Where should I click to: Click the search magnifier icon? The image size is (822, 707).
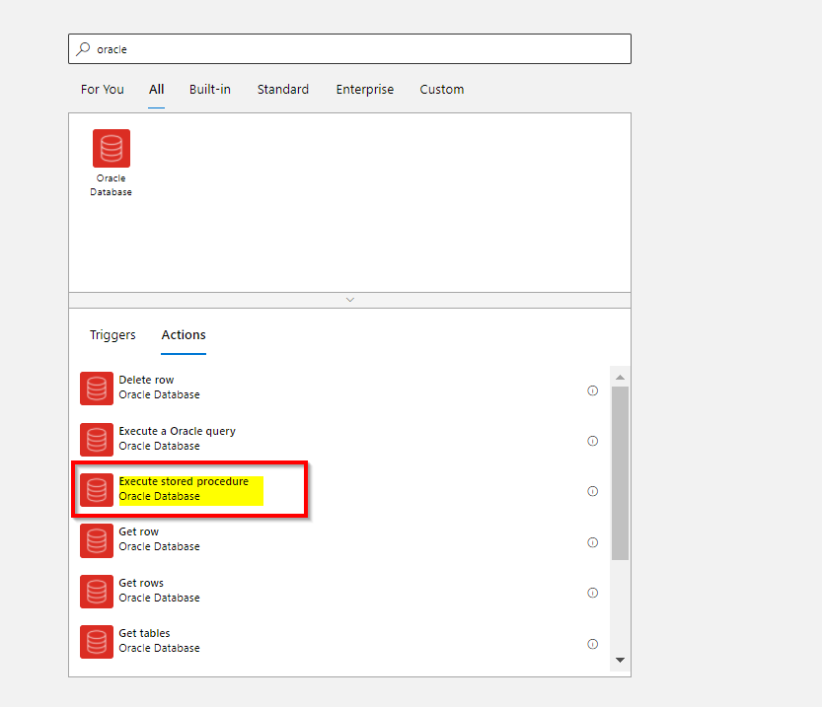coord(83,48)
